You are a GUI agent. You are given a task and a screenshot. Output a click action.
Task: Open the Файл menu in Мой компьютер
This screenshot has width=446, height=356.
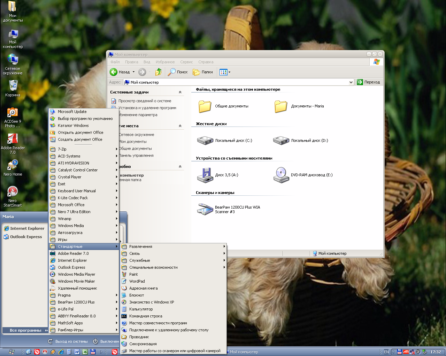(x=115, y=62)
